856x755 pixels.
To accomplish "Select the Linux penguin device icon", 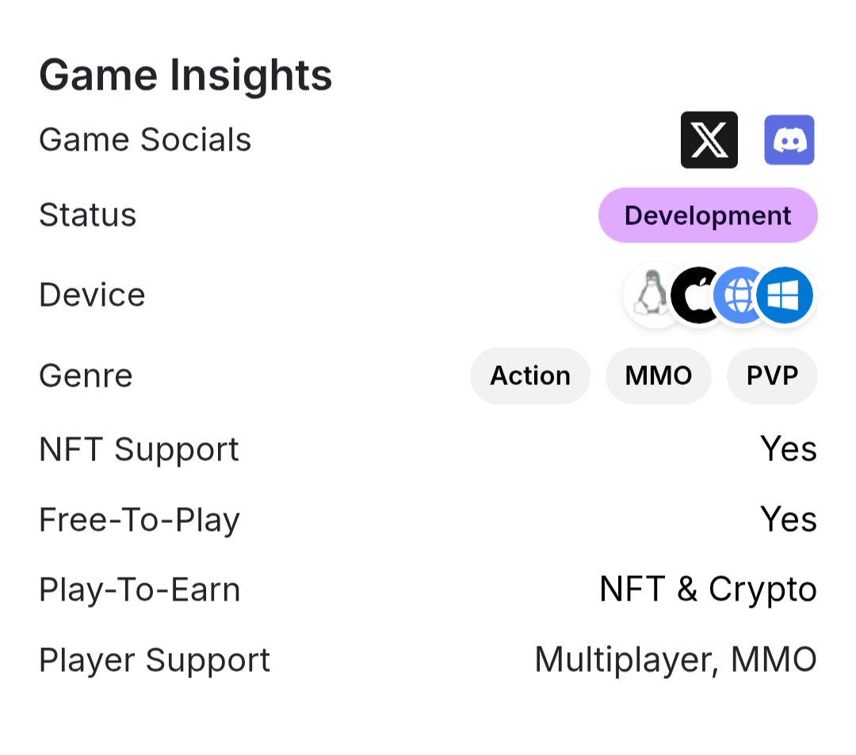I will point(650,296).
